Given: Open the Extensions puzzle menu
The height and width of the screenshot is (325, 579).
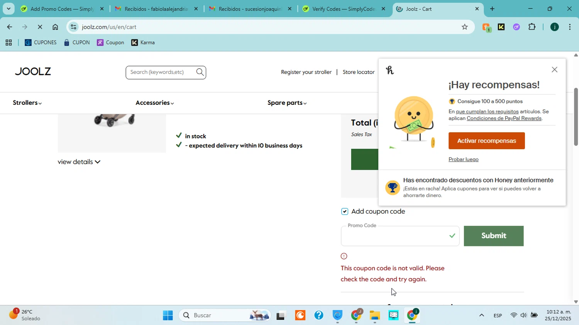Looking at the screenshot, I should [532, 27].
